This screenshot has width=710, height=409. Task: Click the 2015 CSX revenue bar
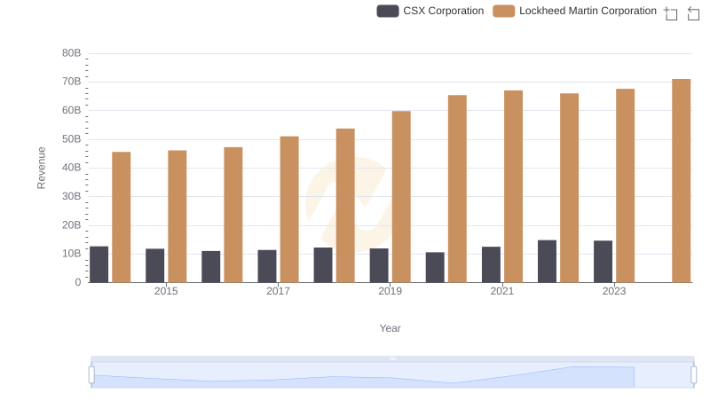(154, 265)
